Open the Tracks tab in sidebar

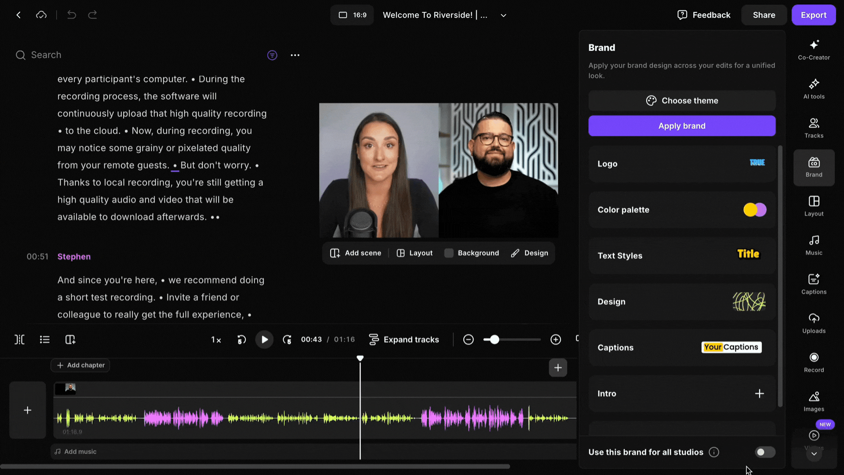814,128
